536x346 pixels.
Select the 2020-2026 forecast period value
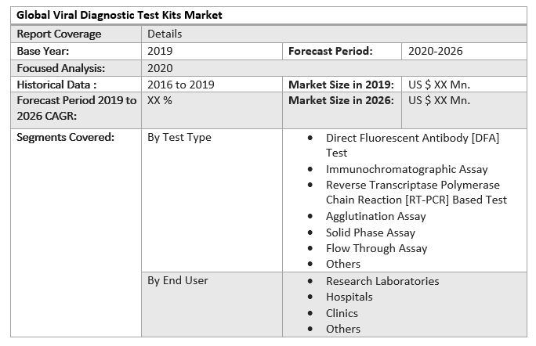[436, 51]
